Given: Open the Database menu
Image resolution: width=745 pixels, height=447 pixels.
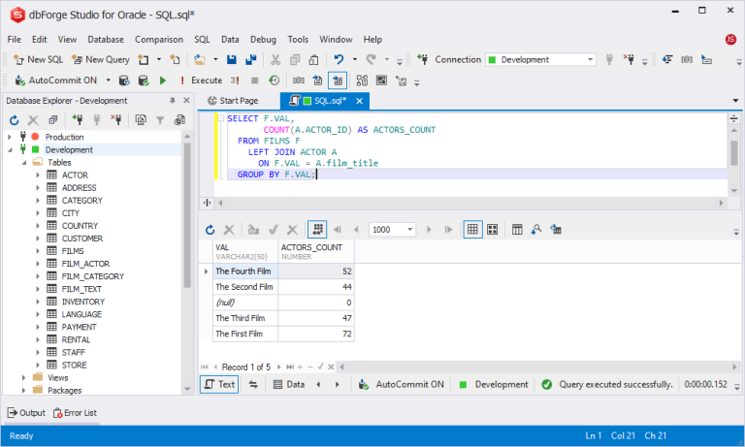Looking at the screenshot, I should (106, 40).
